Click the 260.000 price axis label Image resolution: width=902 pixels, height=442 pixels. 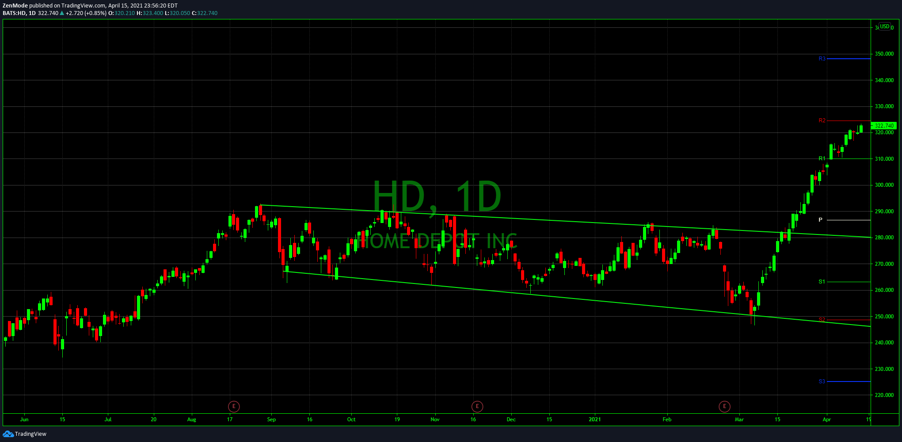(x=884, y=290)
